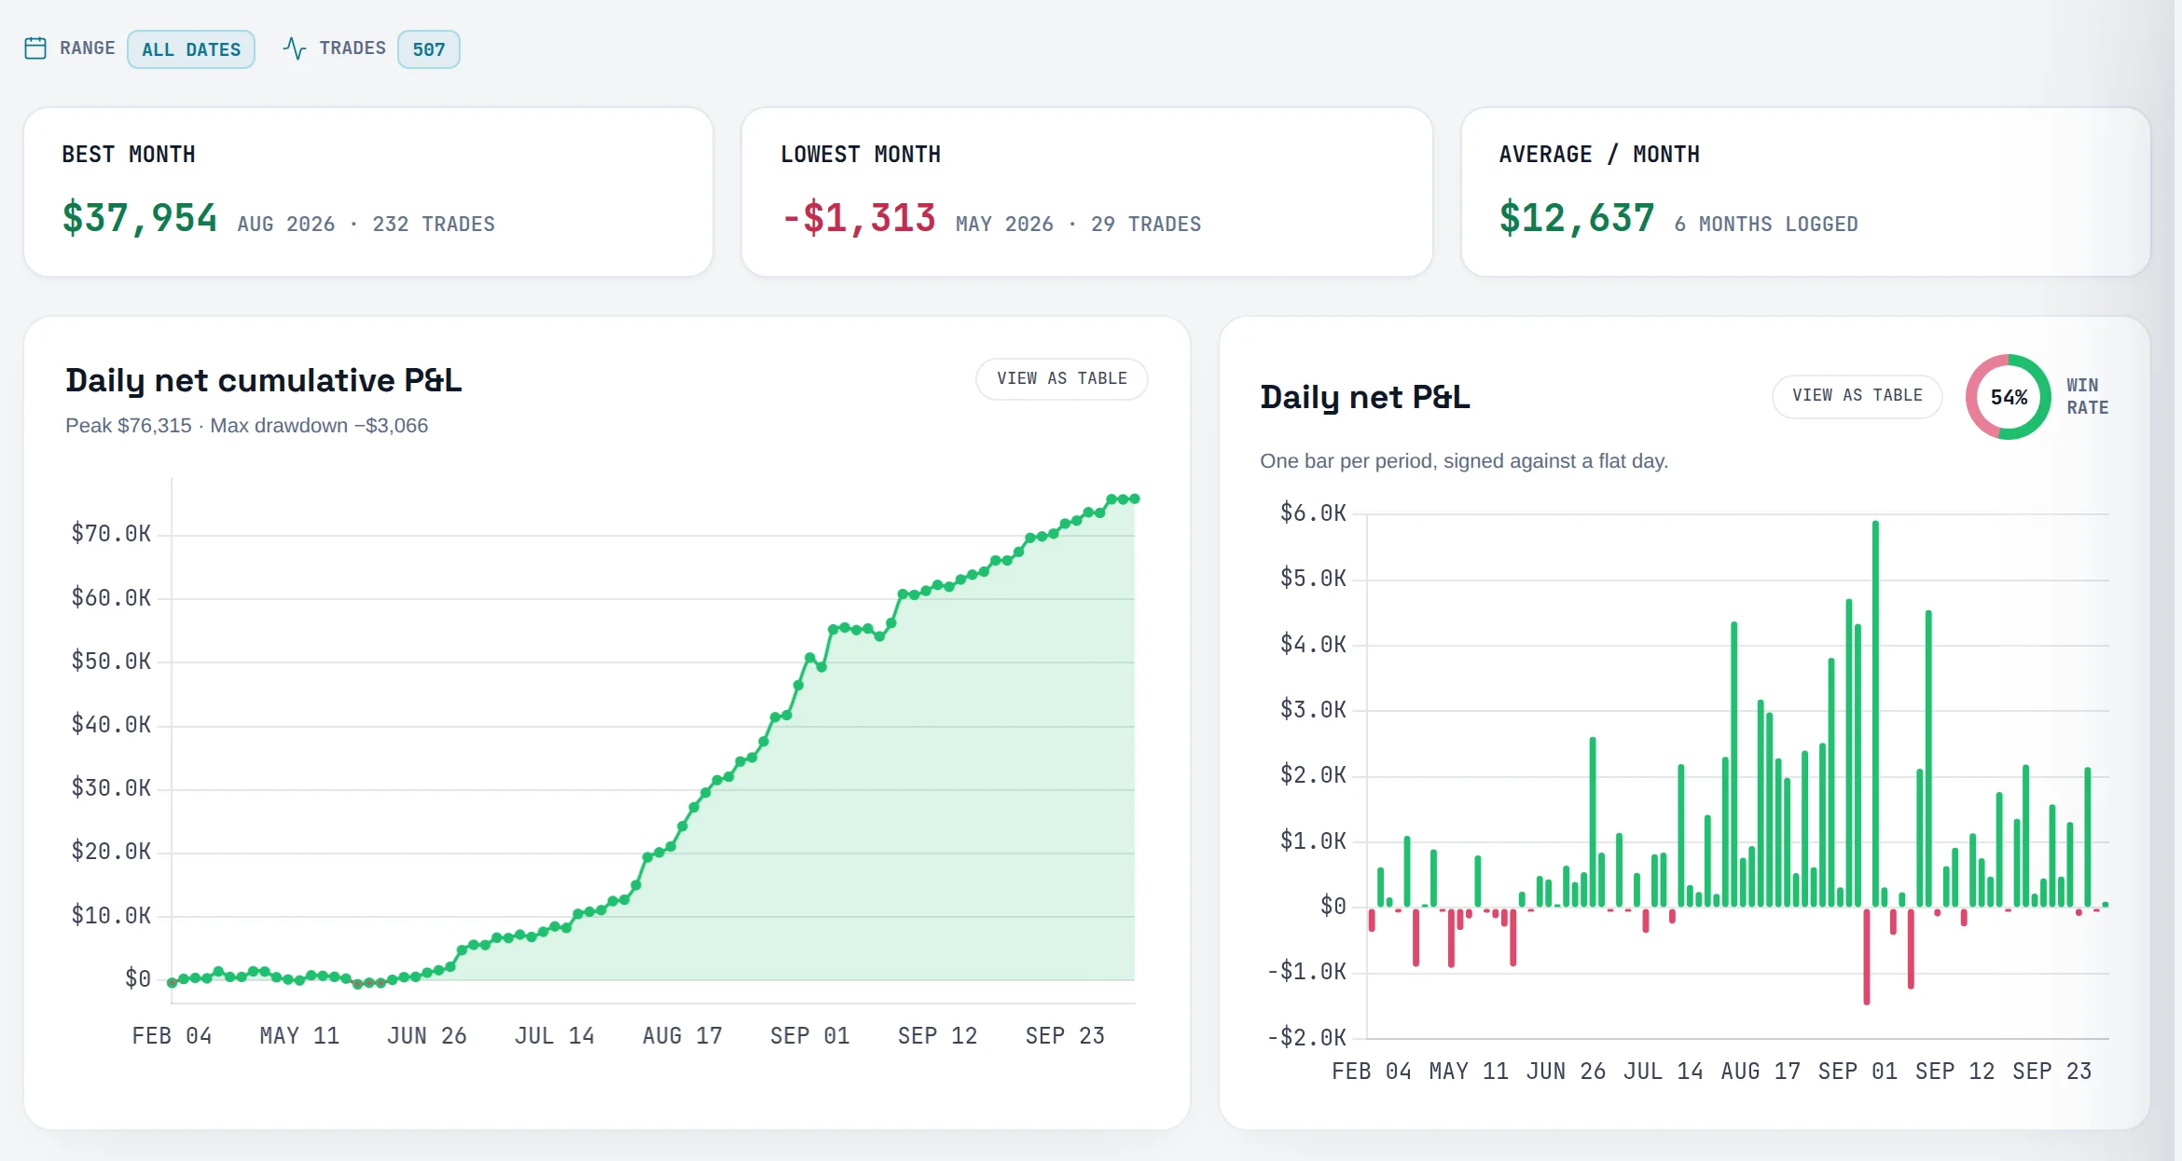
Task: Click the LOWEST MONTH card heading
Action: click(861, 155)
